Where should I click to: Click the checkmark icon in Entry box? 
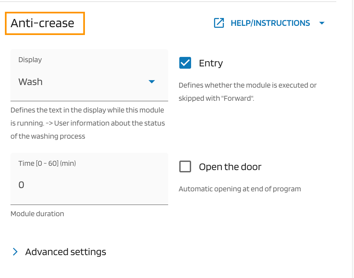pos(185,63)
